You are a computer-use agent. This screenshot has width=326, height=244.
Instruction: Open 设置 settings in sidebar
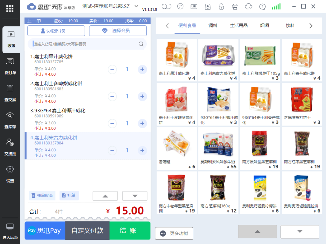(x=10, y=175)
